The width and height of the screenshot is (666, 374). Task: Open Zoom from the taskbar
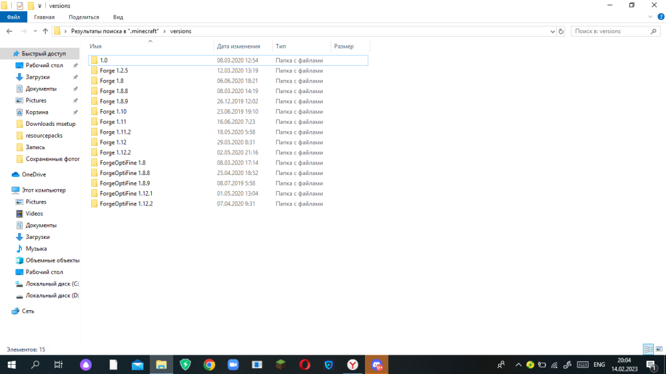tap(232, 365)
